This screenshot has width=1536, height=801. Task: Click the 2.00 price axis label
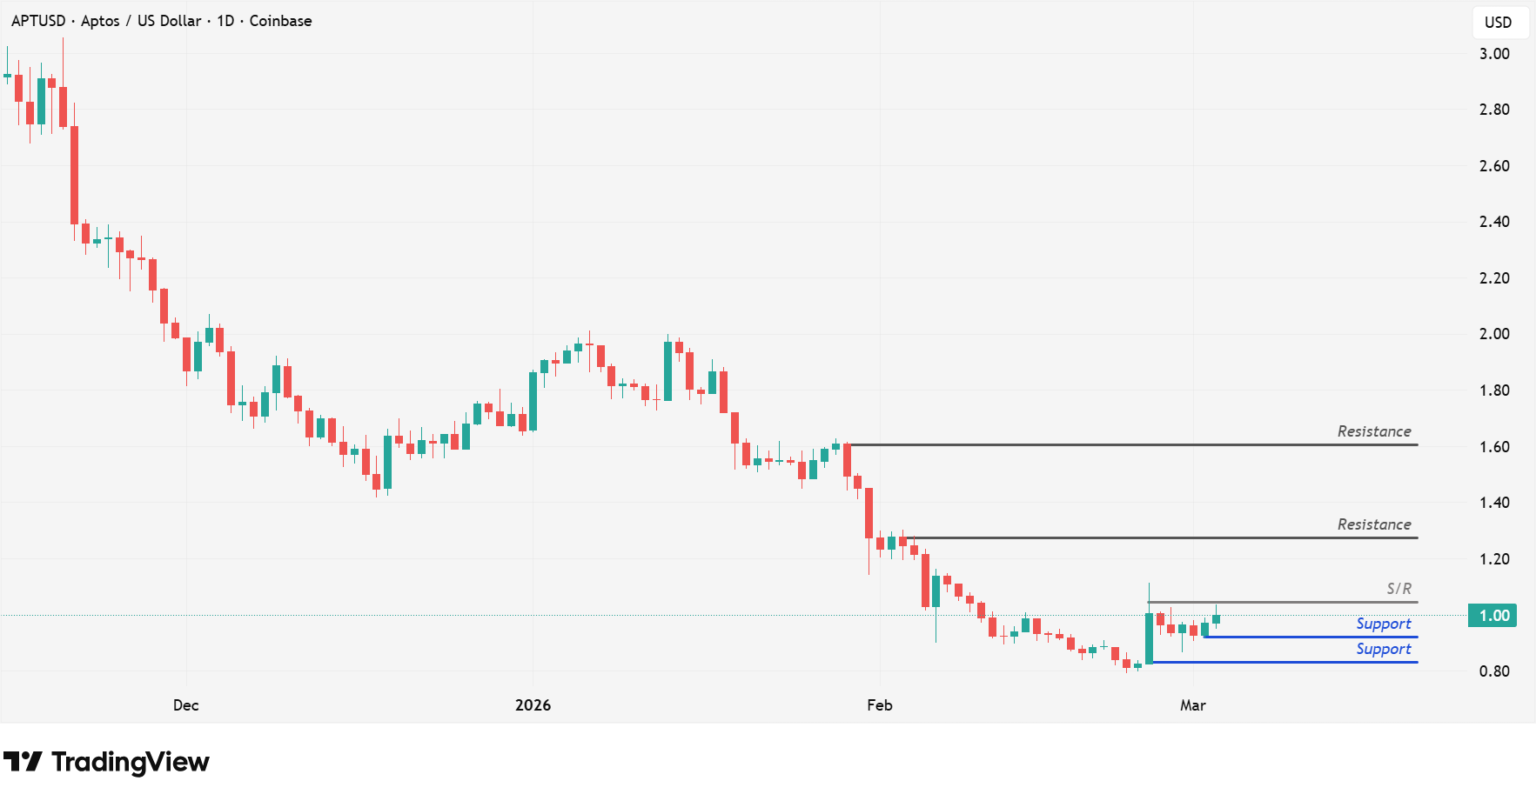(x=1494, y=334)
